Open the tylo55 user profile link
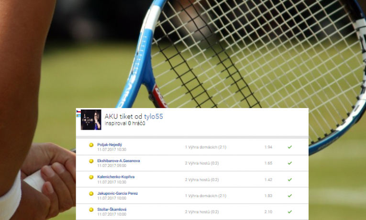This screenshot has width=366, height=220. tap(154, 116)
